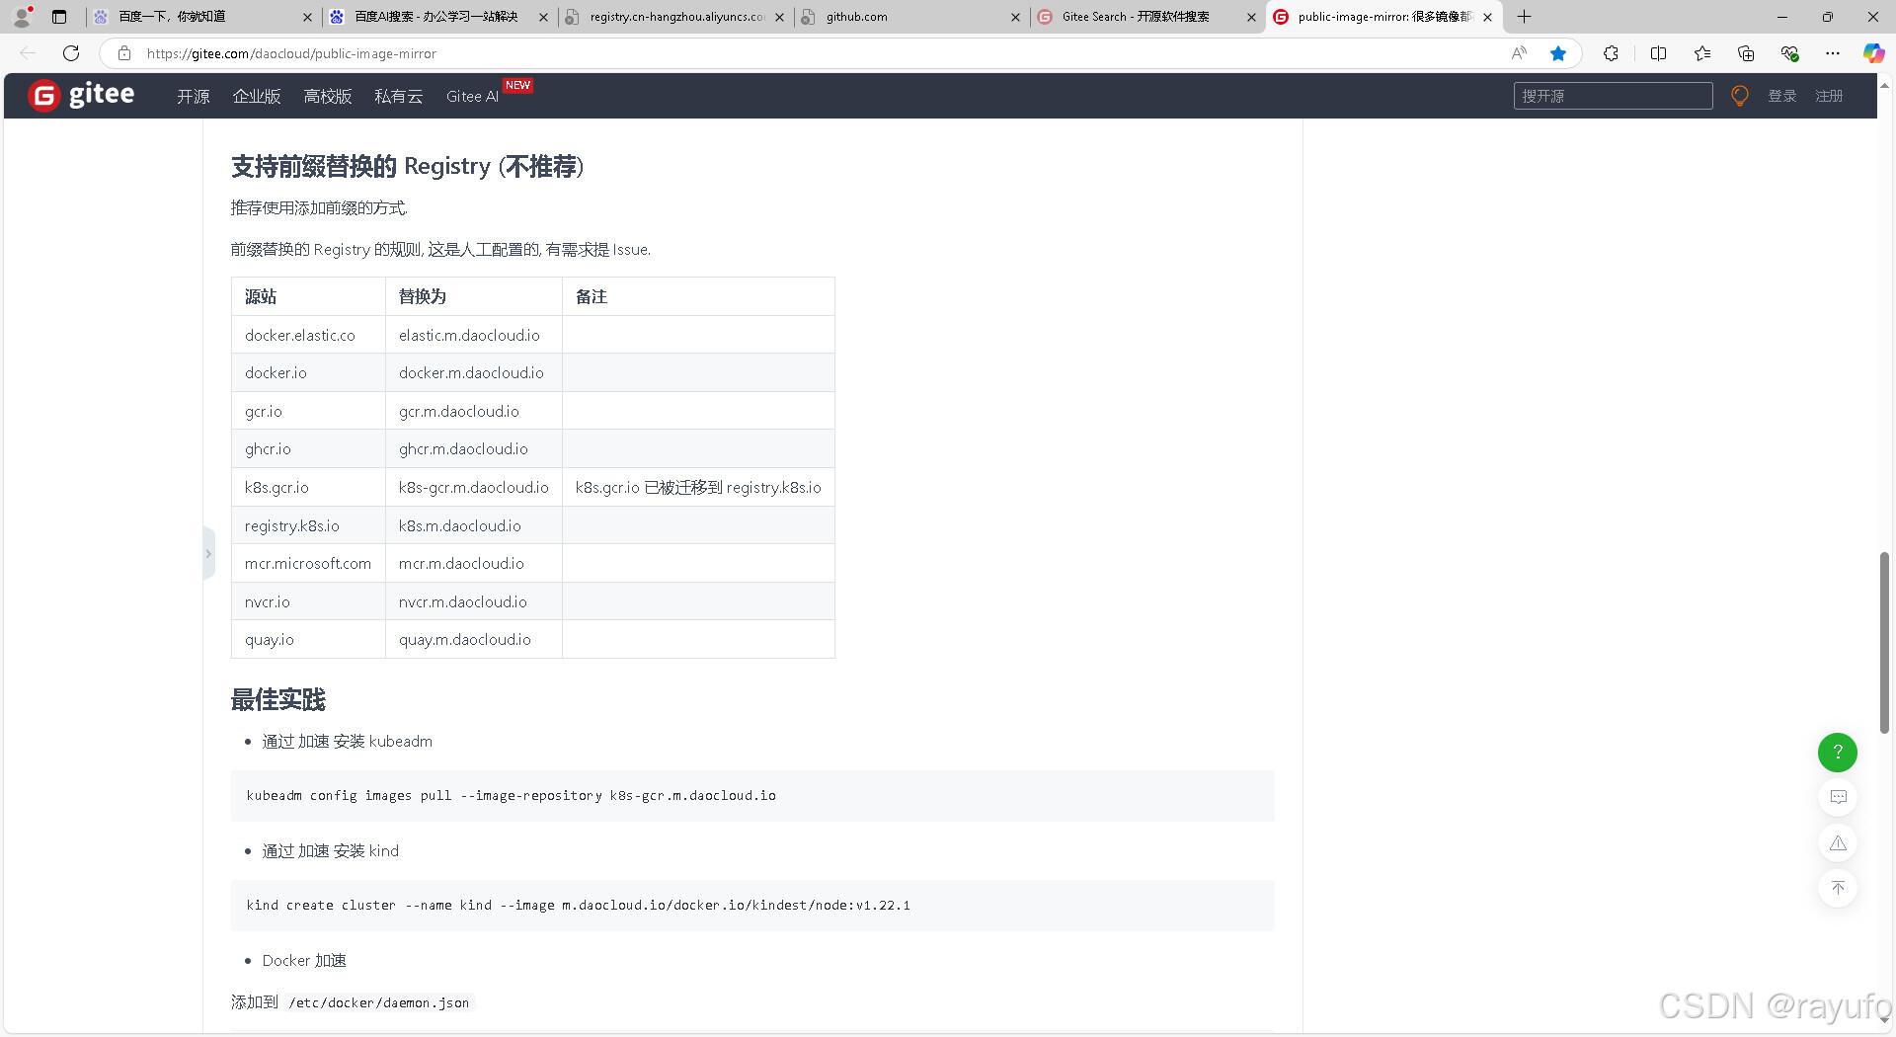
Task: Select mcr.microsoft.com table cell
Action: point(308,563)
